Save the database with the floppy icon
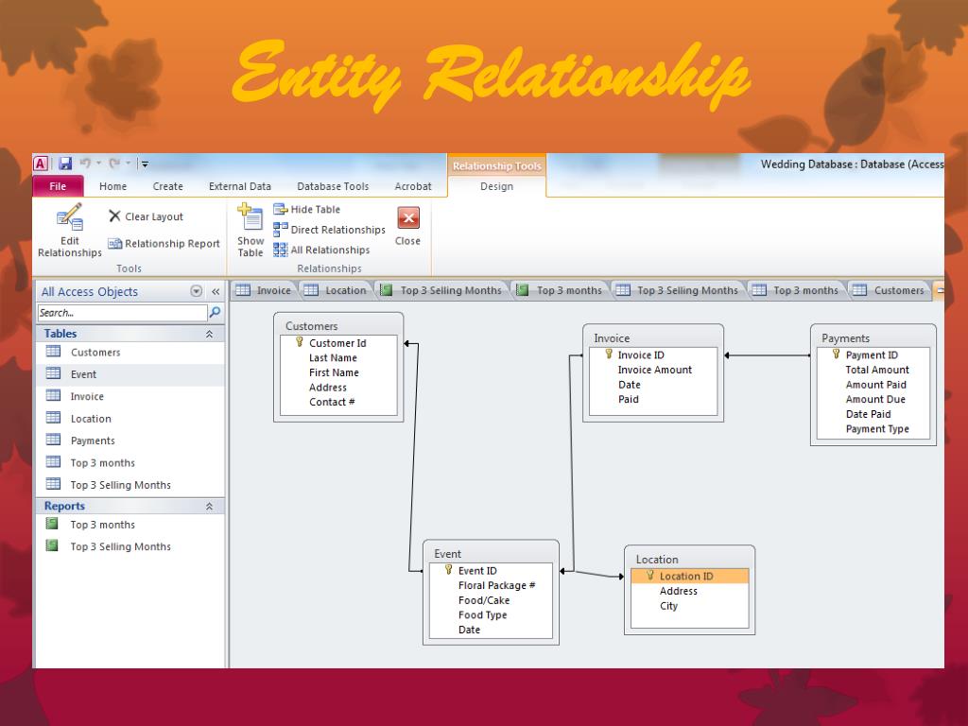 coord(65,164)
